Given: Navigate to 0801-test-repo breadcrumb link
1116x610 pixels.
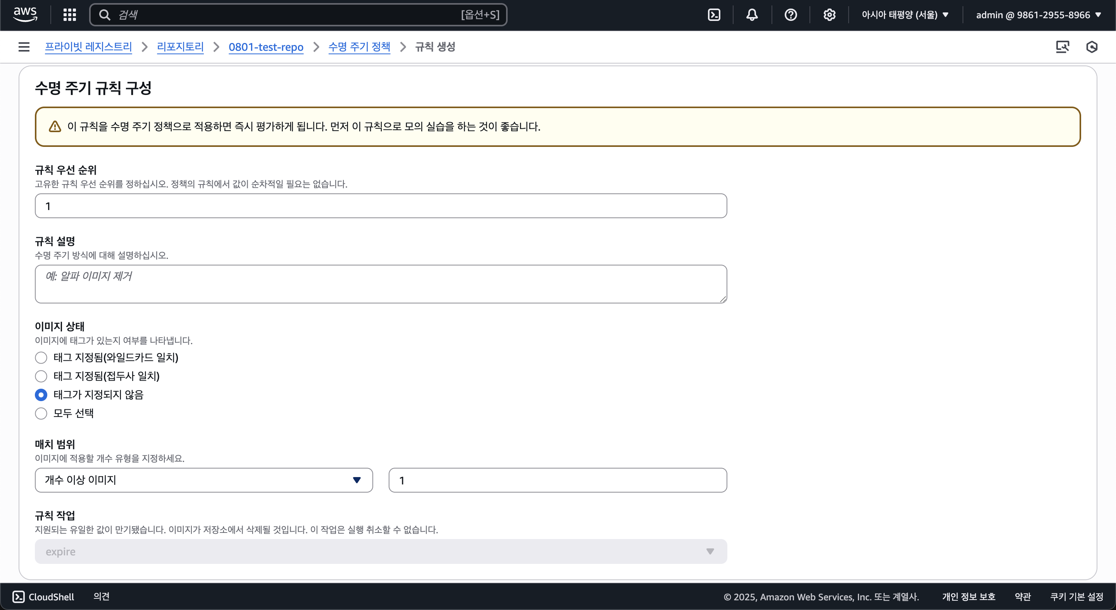Looking at the screenshot, I should coord(265,47).
